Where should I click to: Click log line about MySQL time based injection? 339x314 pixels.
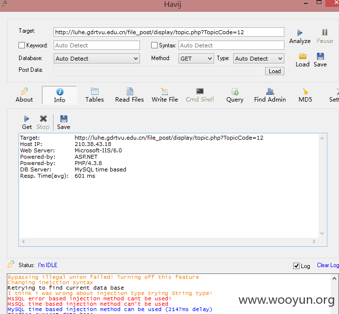click(110, 309)
